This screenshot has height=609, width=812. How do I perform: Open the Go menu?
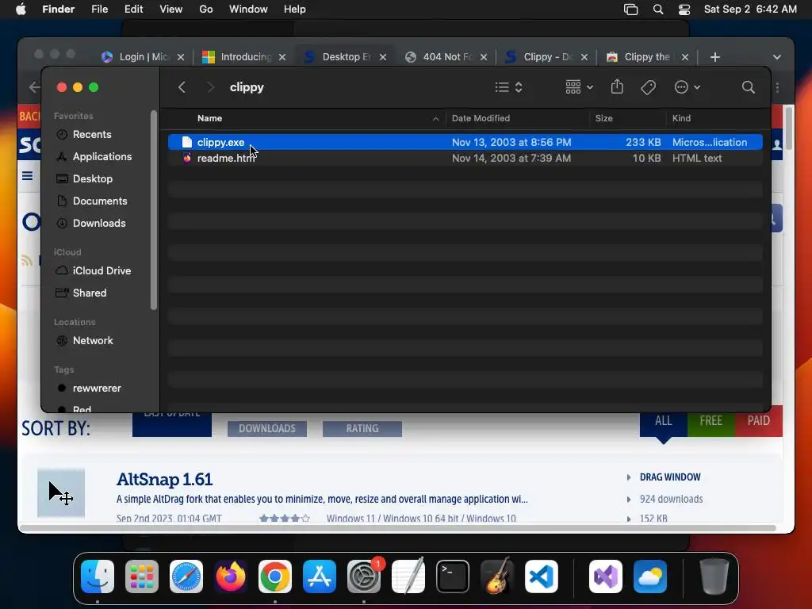[205, 10]
